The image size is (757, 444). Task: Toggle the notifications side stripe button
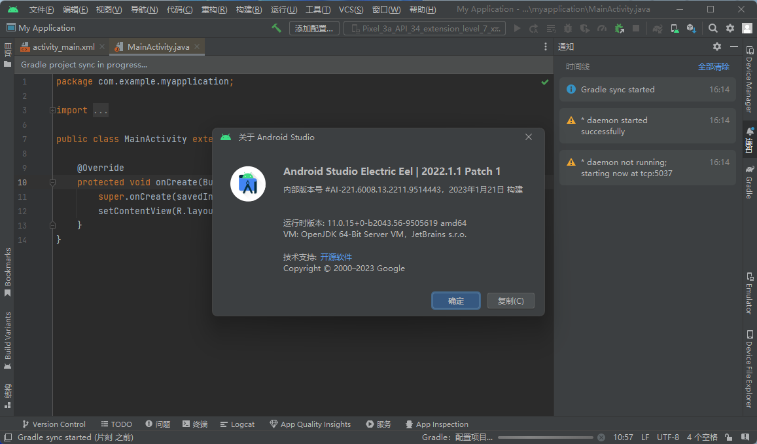point(749,139)
